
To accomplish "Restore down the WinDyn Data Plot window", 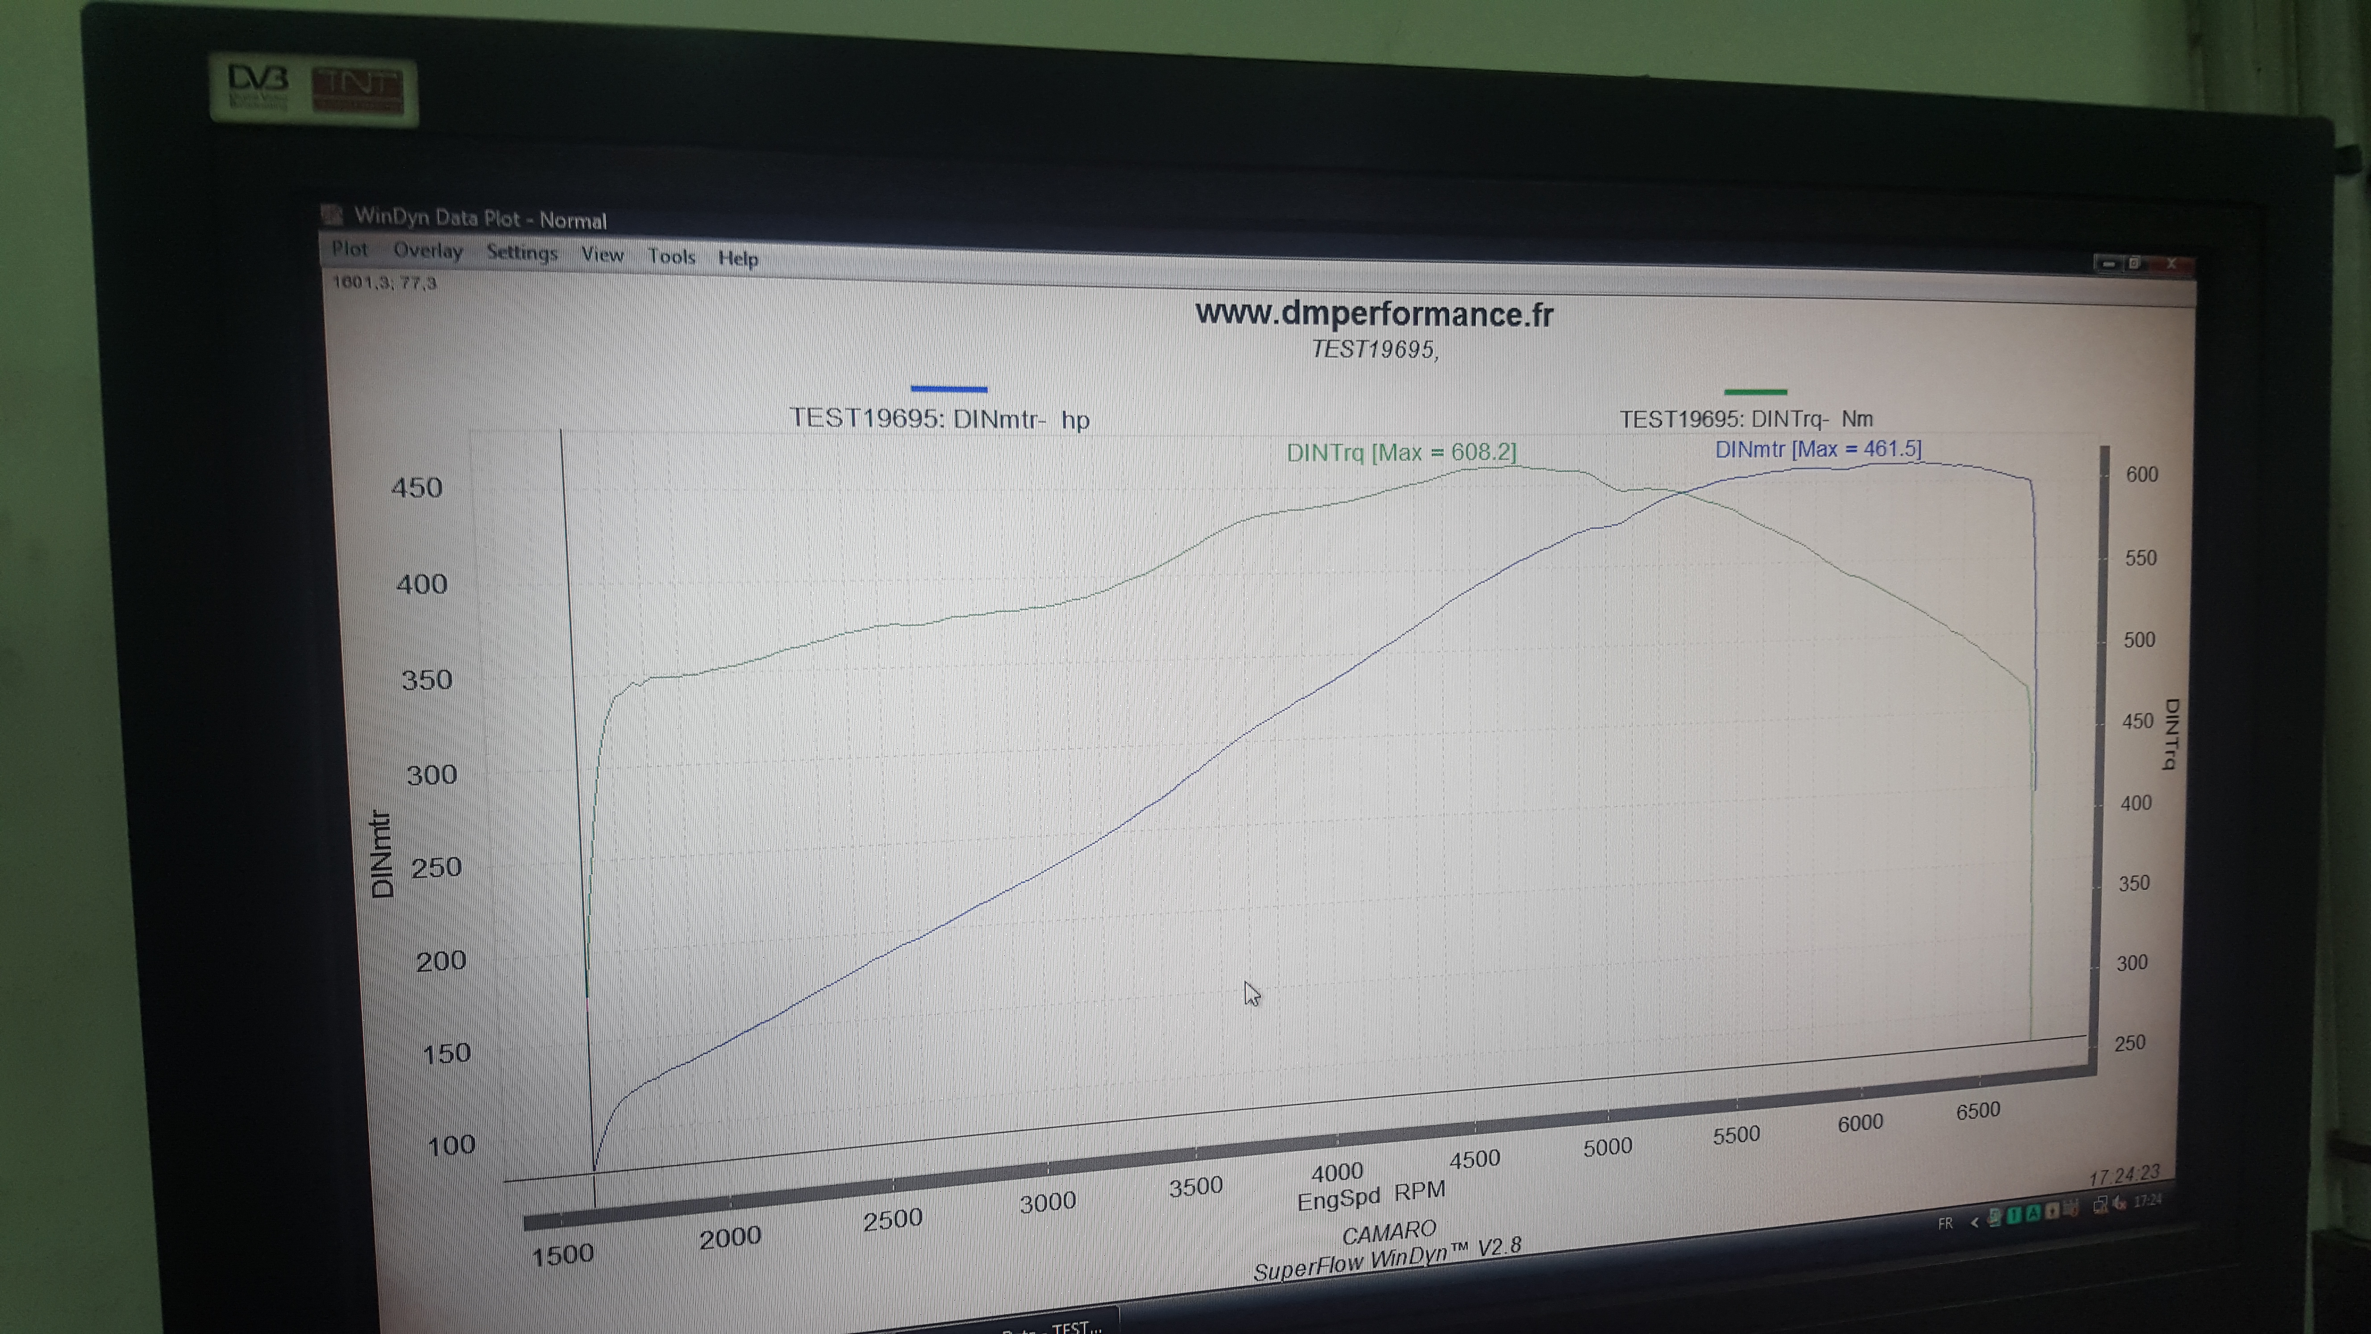I will (x=2135, y=264).
